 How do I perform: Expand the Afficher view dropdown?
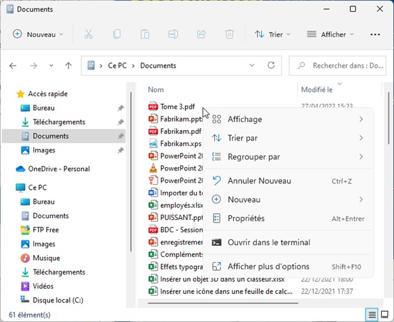(330, 34)
